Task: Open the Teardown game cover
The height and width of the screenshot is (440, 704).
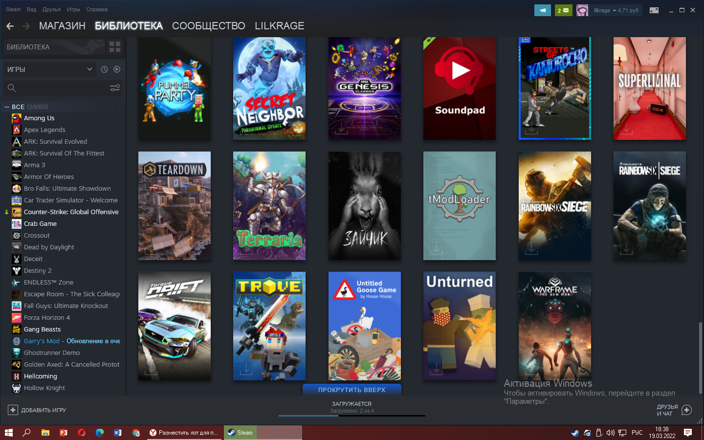Action: [x=175, y=206]
